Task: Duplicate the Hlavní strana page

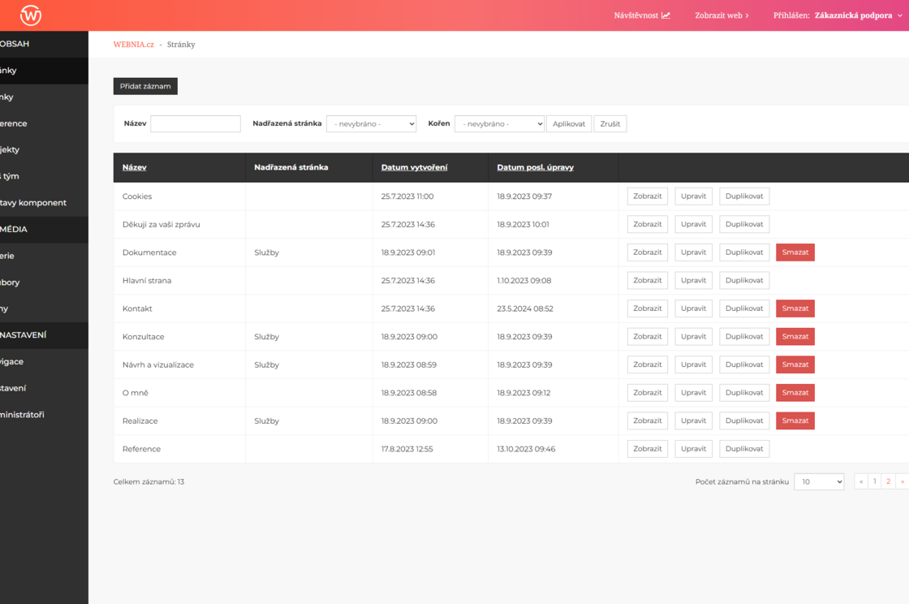Action: click(x=743, y=281)
